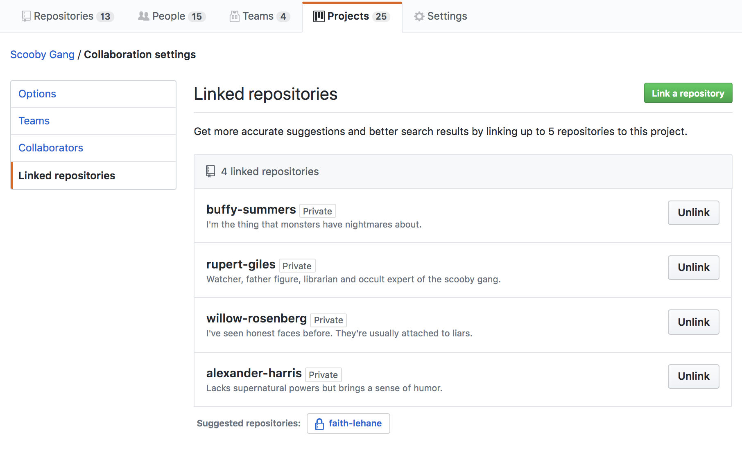Unlink the willow-rosenberg repository
This screenshot has height=453, width=742.
(693, 322)
